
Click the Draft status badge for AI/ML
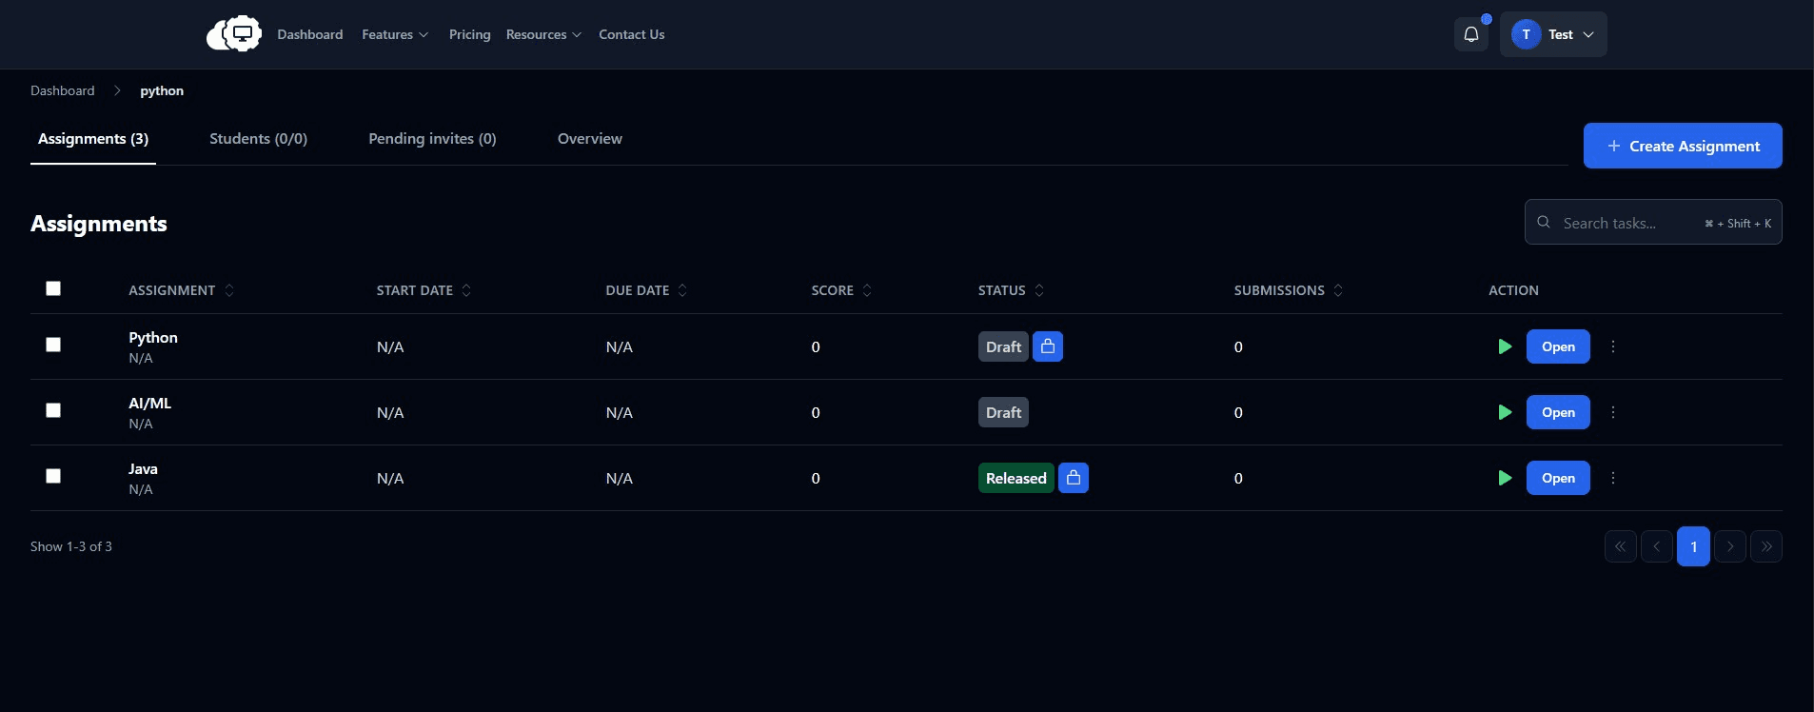[x=1003, y=412]
